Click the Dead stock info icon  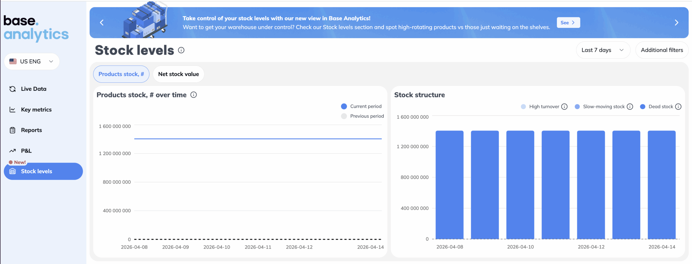[x=678, y=107]
